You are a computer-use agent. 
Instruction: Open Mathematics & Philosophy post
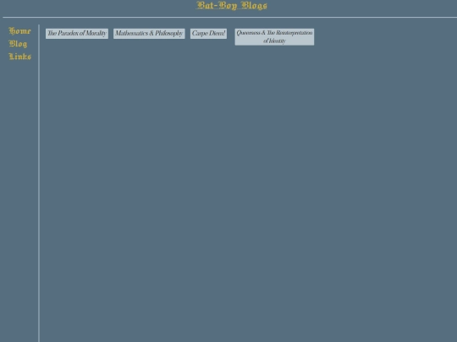click(149, 34)
